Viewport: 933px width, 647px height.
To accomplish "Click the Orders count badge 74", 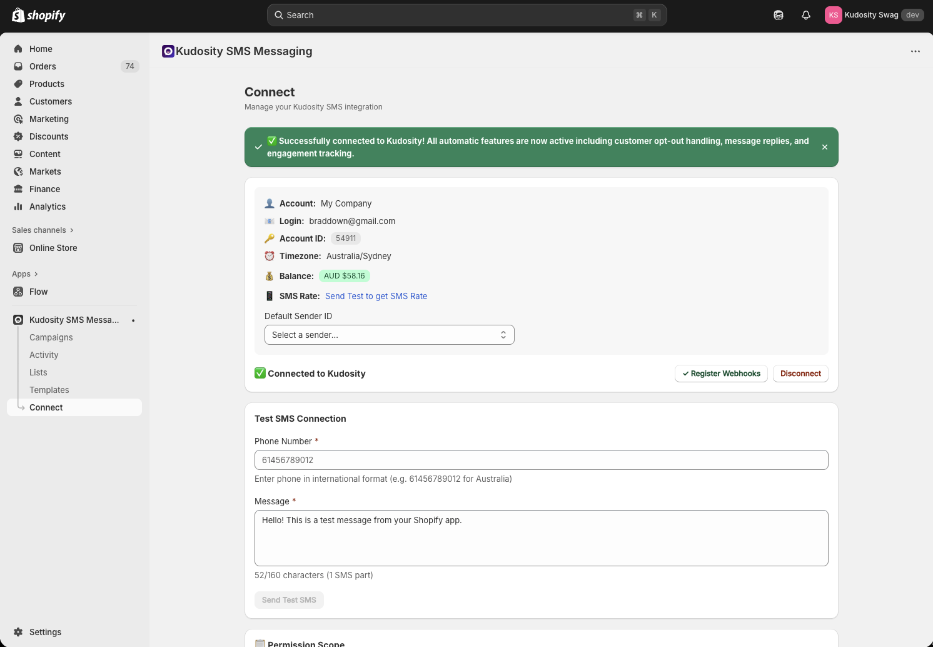I will [x=130, y=66].
